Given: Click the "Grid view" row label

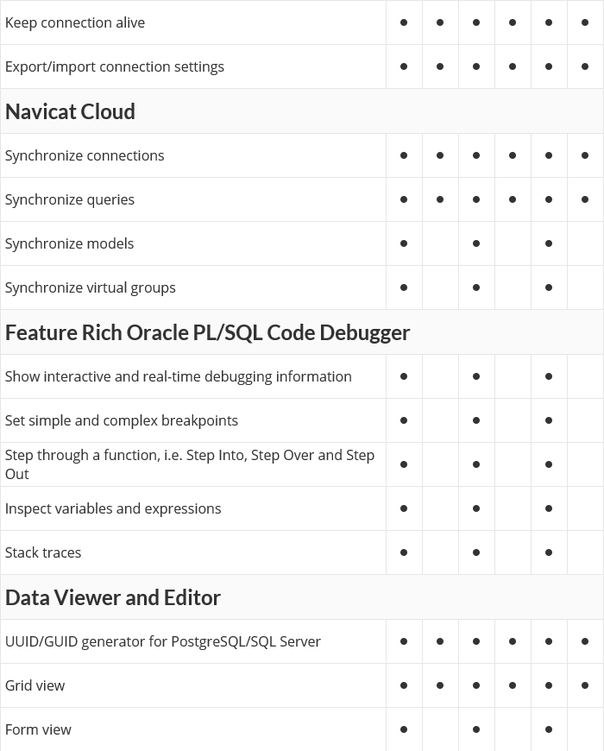Looking at the screenshot, I should click(35, 685).
